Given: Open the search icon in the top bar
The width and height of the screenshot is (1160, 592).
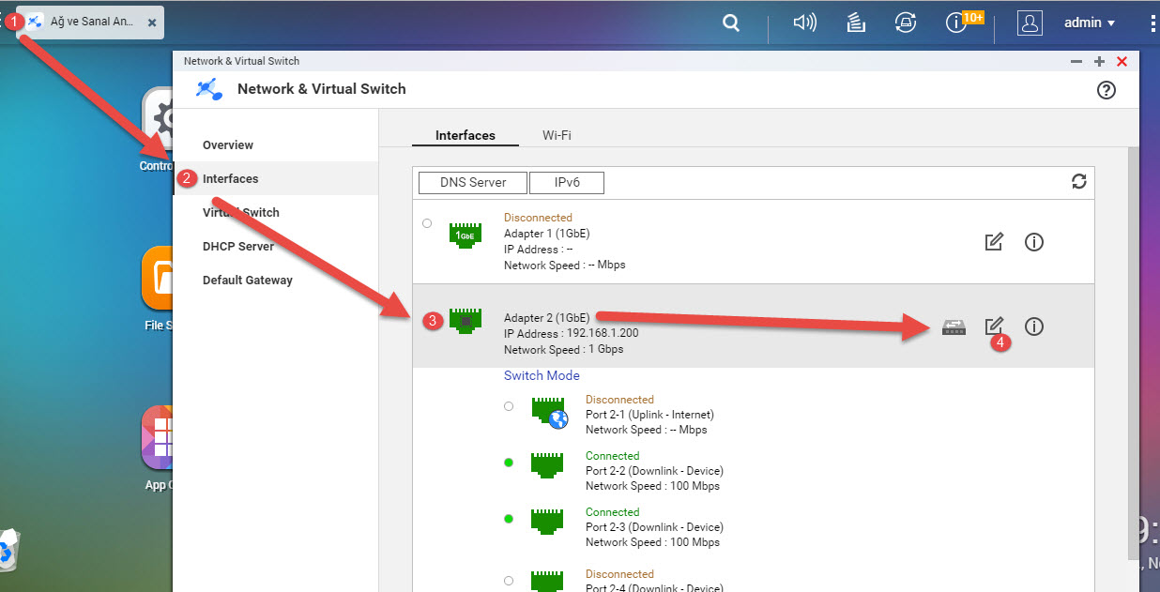Looking at the screenshot, I should pos(731,23).
